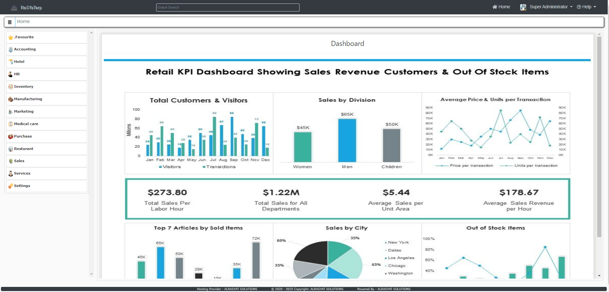Click the Inventory module icon
The image size is (609, 292).
tap(11, 87)
